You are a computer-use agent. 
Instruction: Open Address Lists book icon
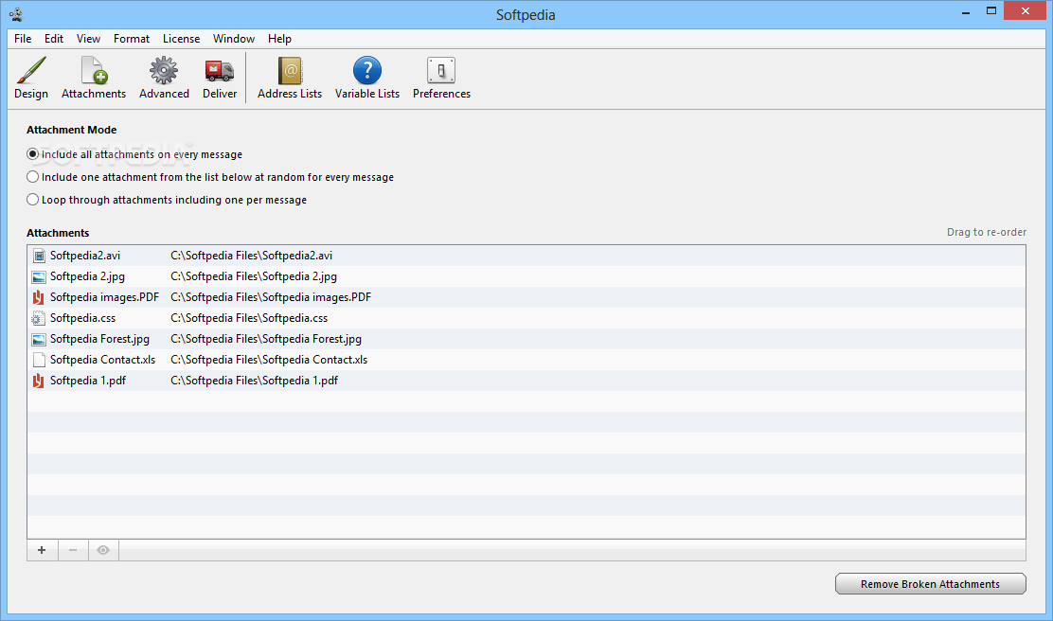[x=290, y=78]
